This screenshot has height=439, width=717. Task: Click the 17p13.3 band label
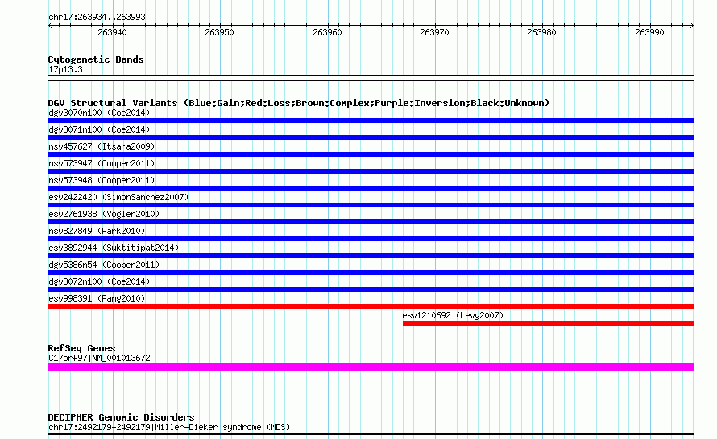[65, 69]
